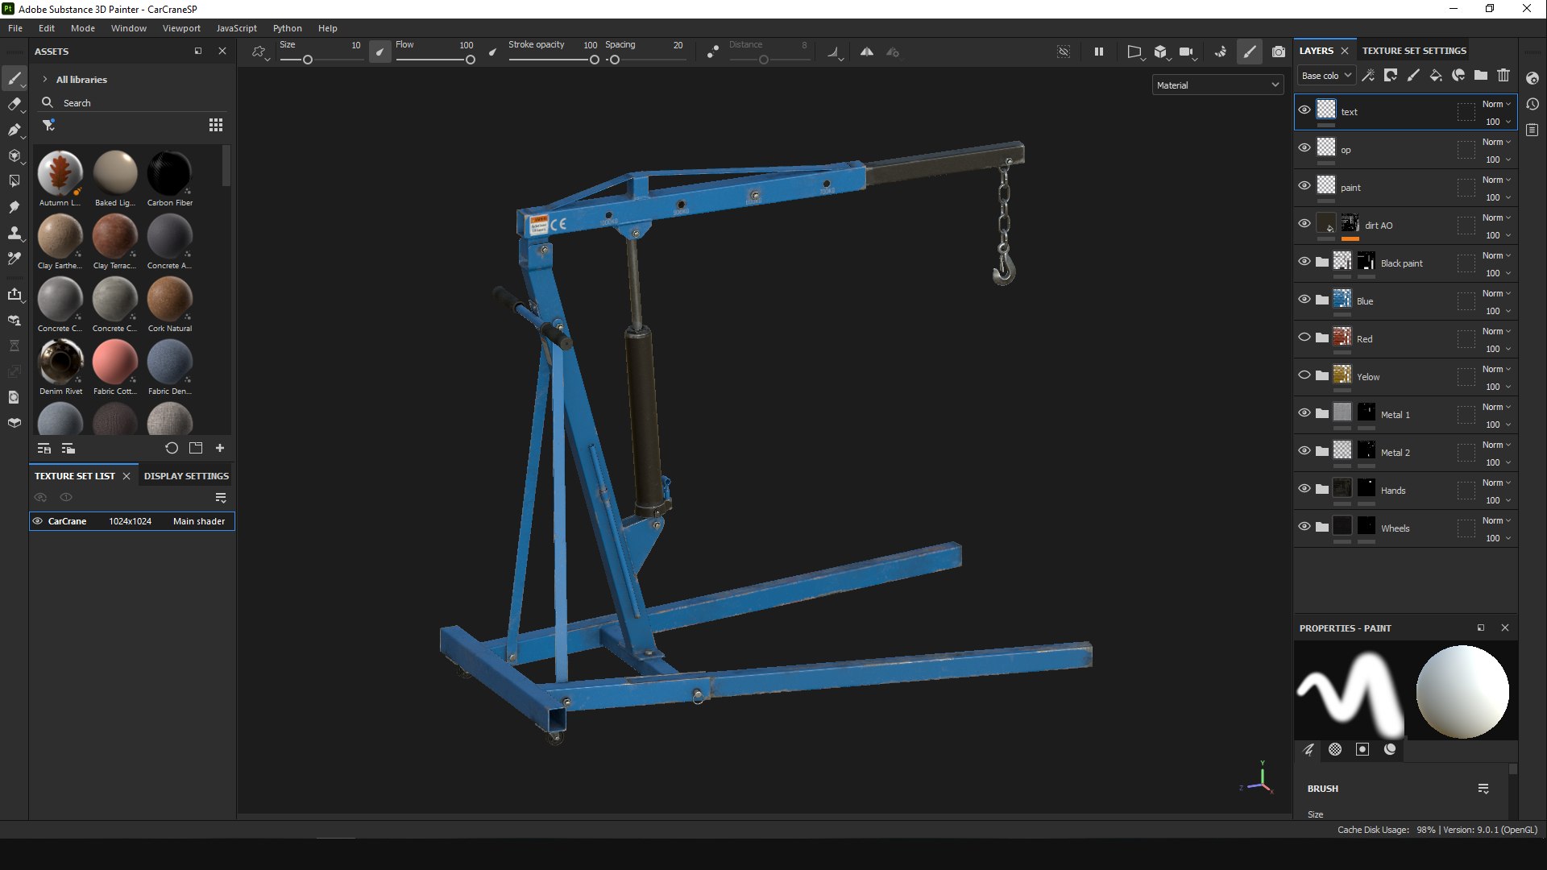
Task: Show the Yelow folder layer
Action: click(1304, 375)
